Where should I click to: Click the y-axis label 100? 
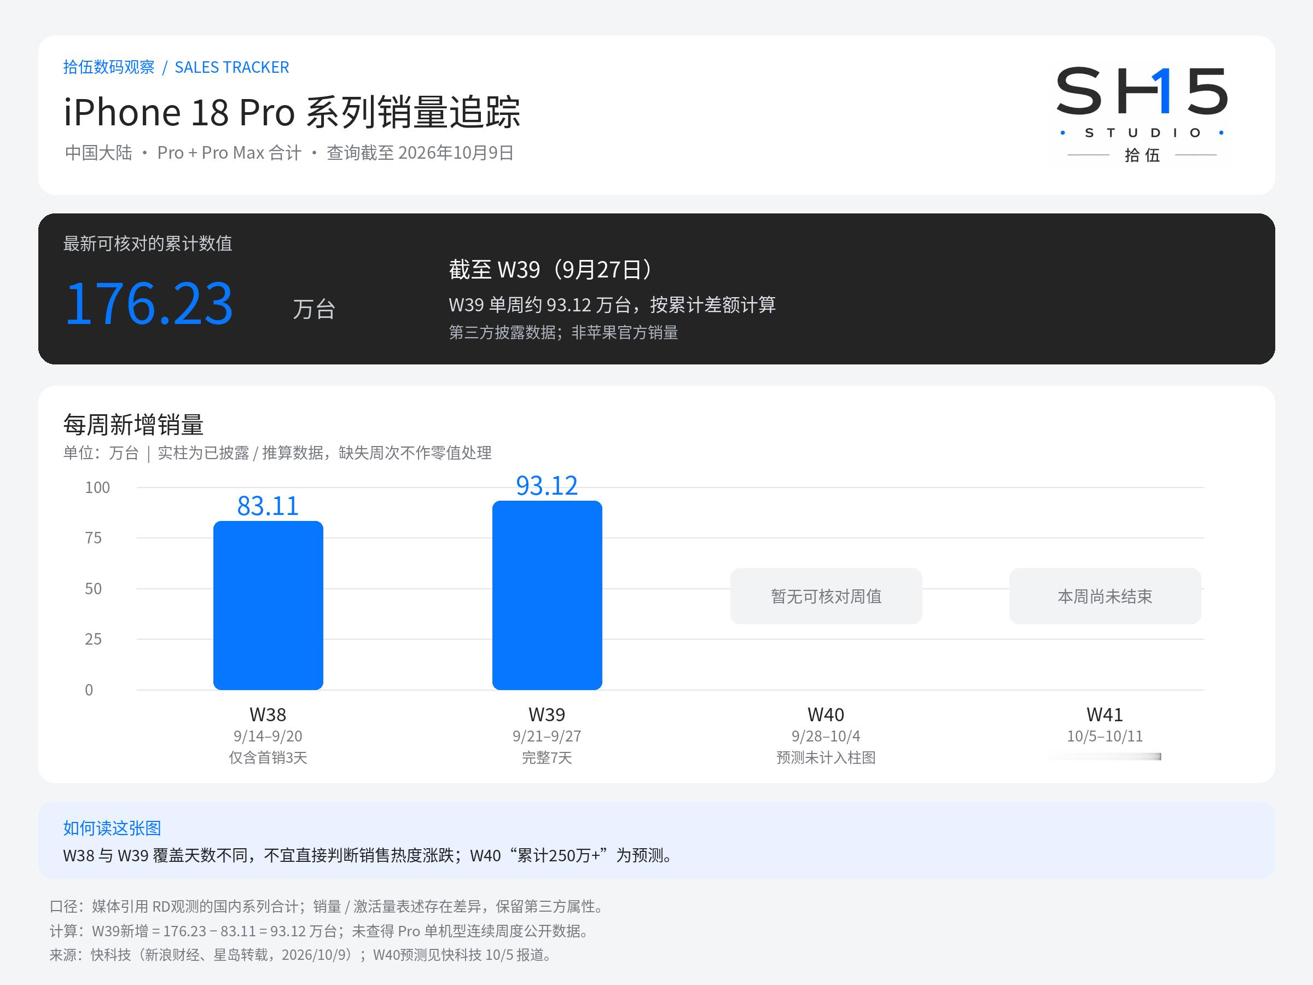pos(97,488)
